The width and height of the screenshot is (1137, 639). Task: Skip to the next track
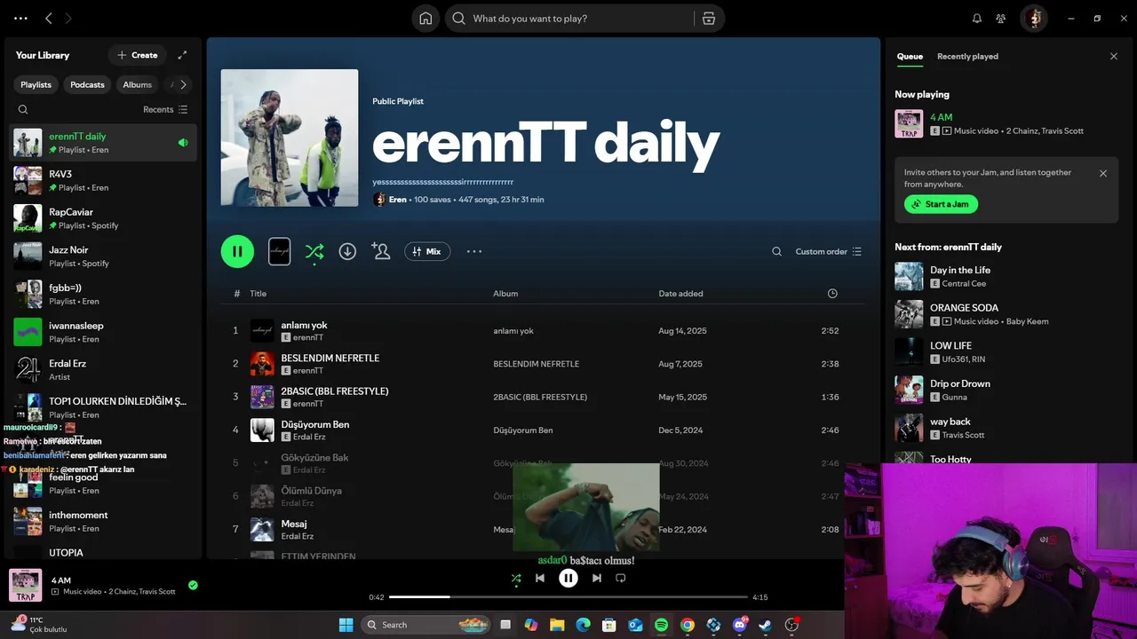597,578
